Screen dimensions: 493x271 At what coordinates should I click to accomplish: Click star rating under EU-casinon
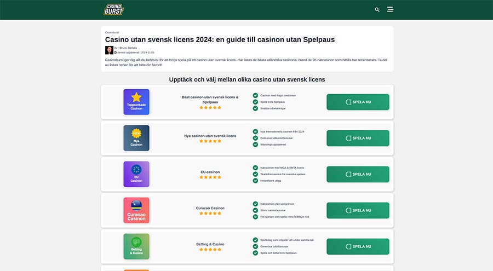click(210, 177)
